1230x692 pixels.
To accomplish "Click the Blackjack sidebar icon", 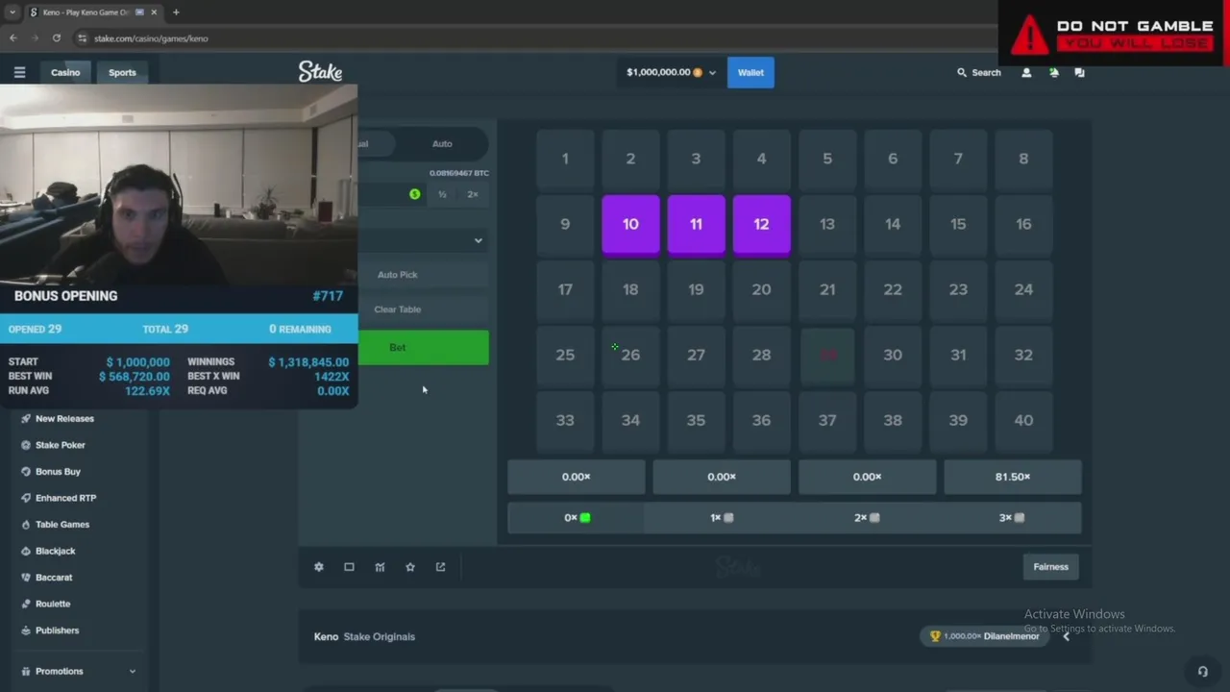I will point(26,551).
